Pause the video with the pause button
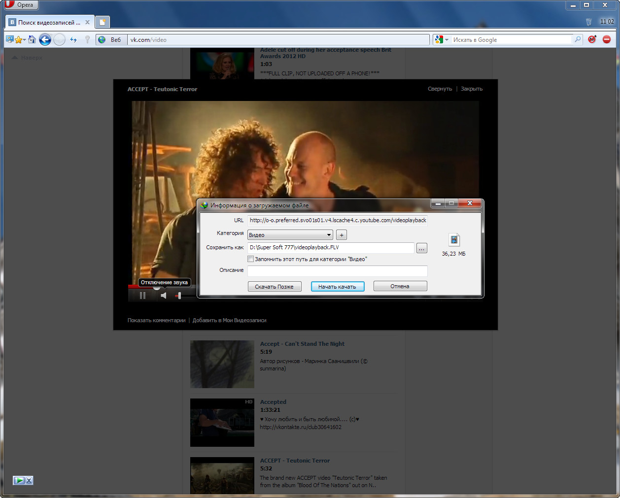This screenshot has width=620, height=498. (142, 296)
